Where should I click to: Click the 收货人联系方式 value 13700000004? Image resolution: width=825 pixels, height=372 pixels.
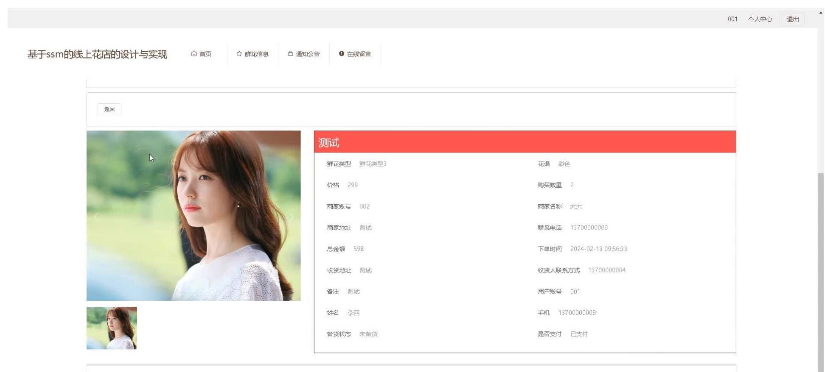pyautogui.click(x=607, y=270)
